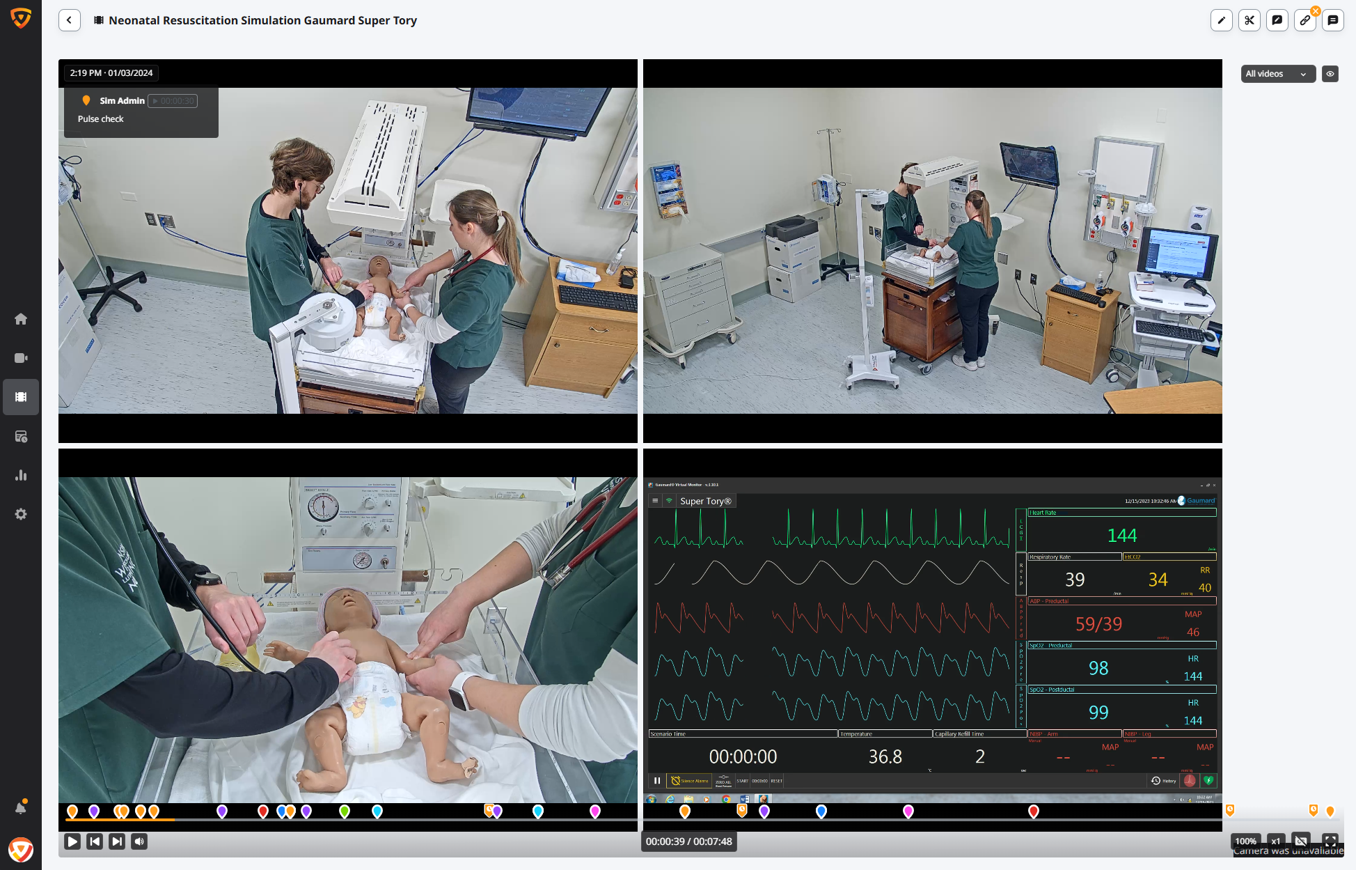This screenshot has width=1356, height=870.
Task: Open the All videos dropdown
Action: point(1278,74)
